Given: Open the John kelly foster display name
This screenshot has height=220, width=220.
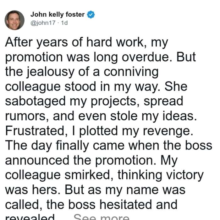Looking at the screenshot, I should (58, 14).
